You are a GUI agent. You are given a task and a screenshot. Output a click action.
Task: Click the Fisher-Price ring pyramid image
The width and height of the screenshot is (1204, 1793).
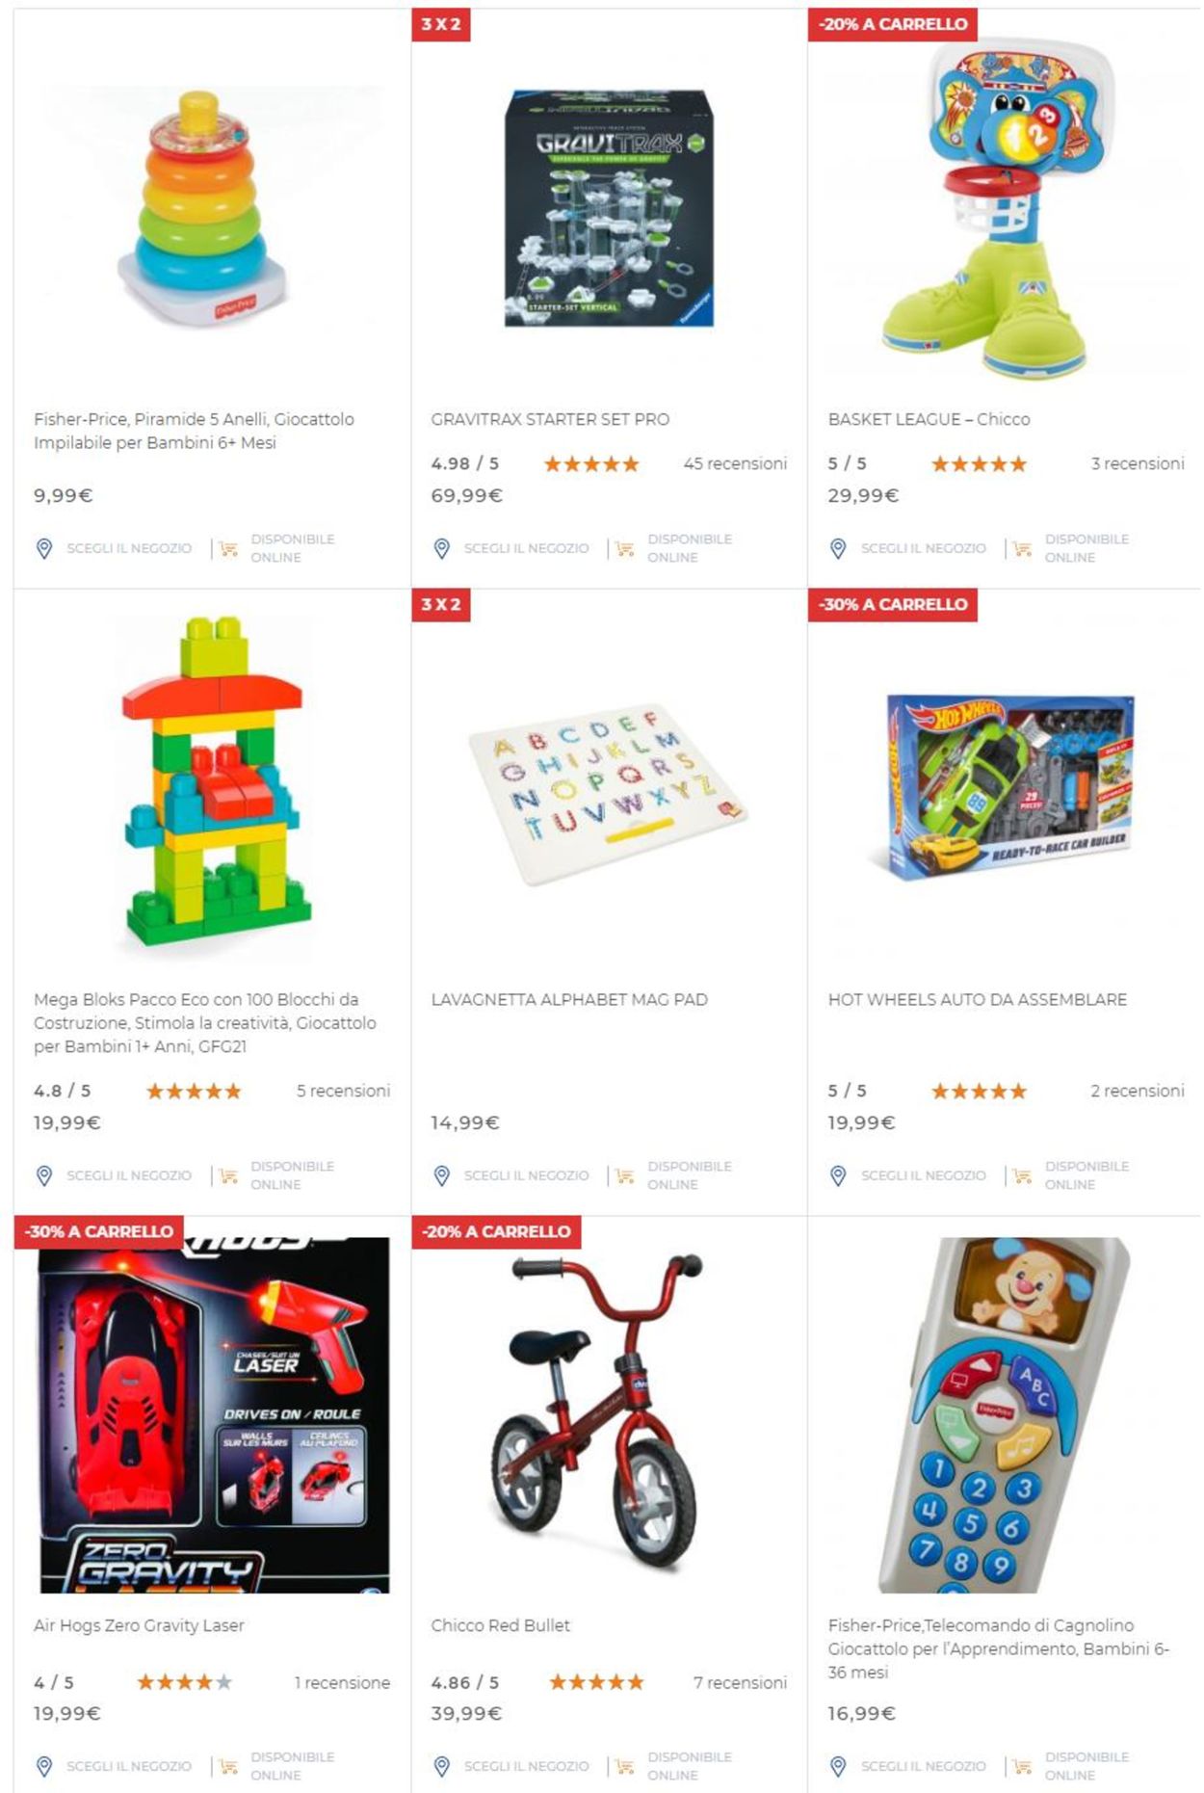point(203,208)
